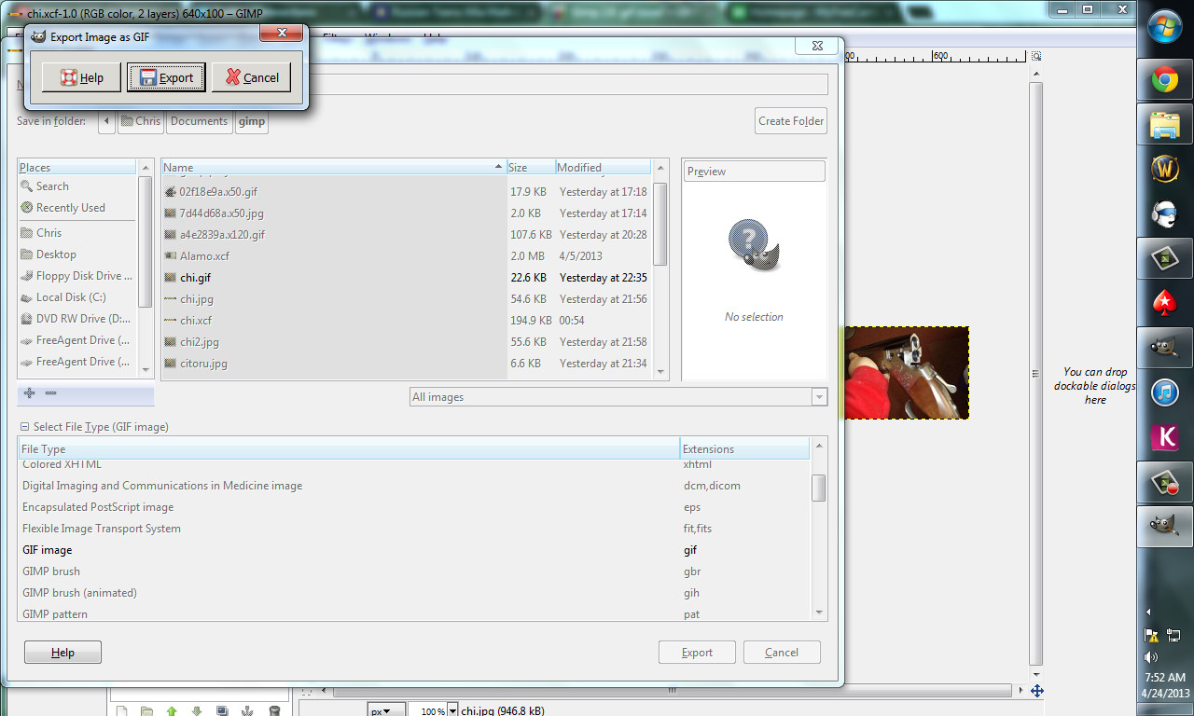The width and height of the screenshot is (1194, 716).
Task: Open Google Chrome from taskbar
Action: pos(1165,80)
